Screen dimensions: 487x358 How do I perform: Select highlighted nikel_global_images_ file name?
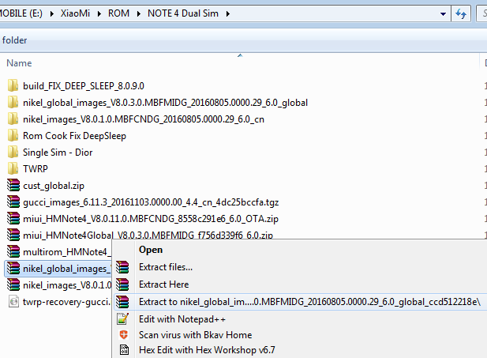[x=67, y=269]
